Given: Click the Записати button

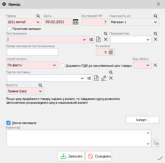Looking at the screenshot, I should click(x=71, y=156).
